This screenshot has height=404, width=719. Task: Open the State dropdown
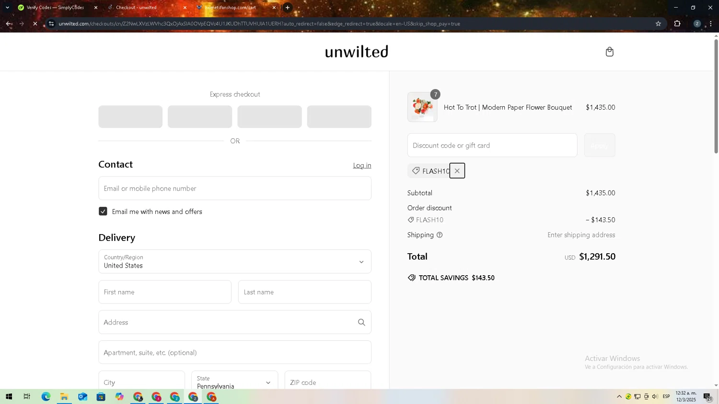[235, 382]
